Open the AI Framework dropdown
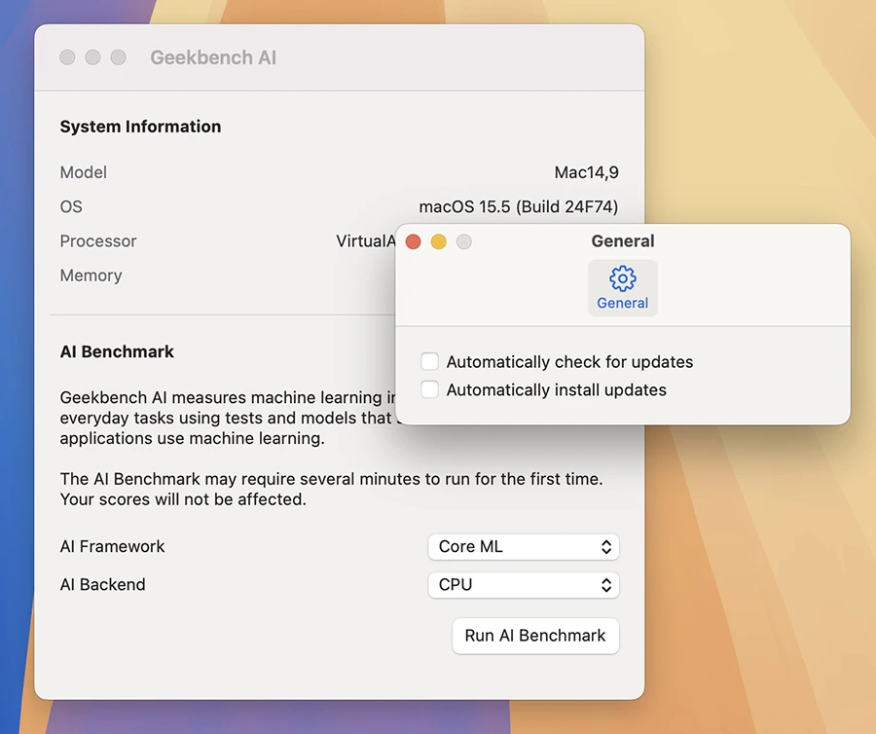The width and height of the screenshot is (876, 734). (x=523, y=547)
